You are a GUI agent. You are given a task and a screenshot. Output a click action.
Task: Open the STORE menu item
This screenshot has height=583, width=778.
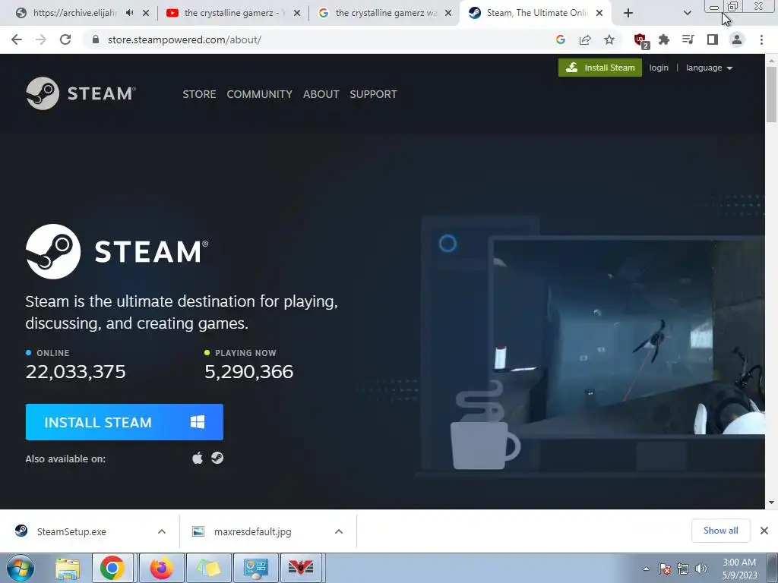pyautogui.click(x=199, y=94)
